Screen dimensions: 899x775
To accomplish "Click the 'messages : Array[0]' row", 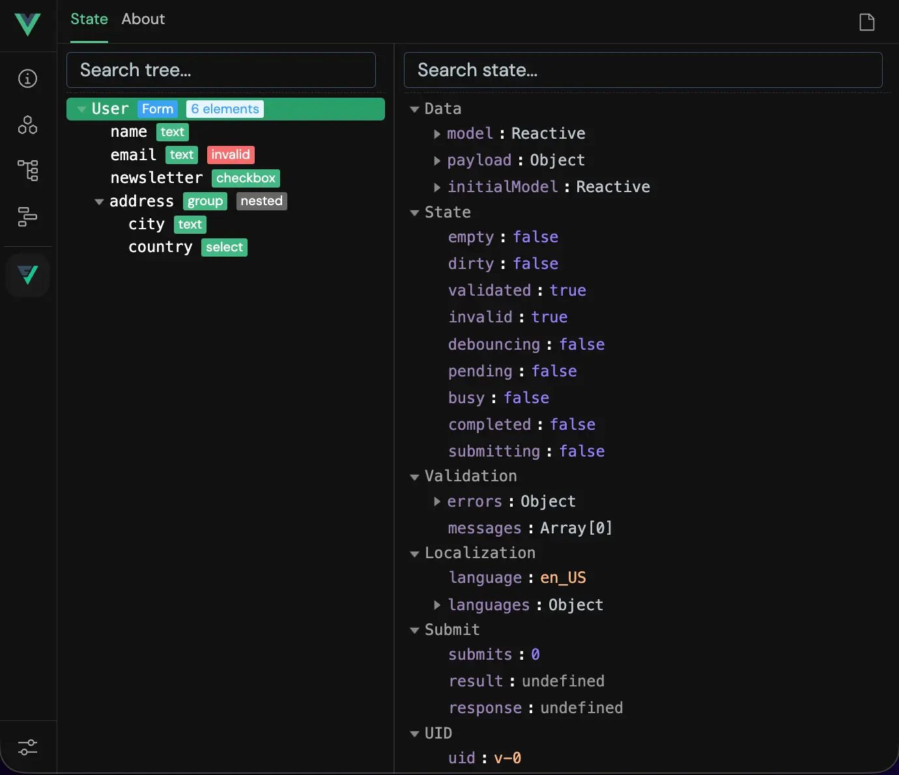I will click(x=530, y=528).
